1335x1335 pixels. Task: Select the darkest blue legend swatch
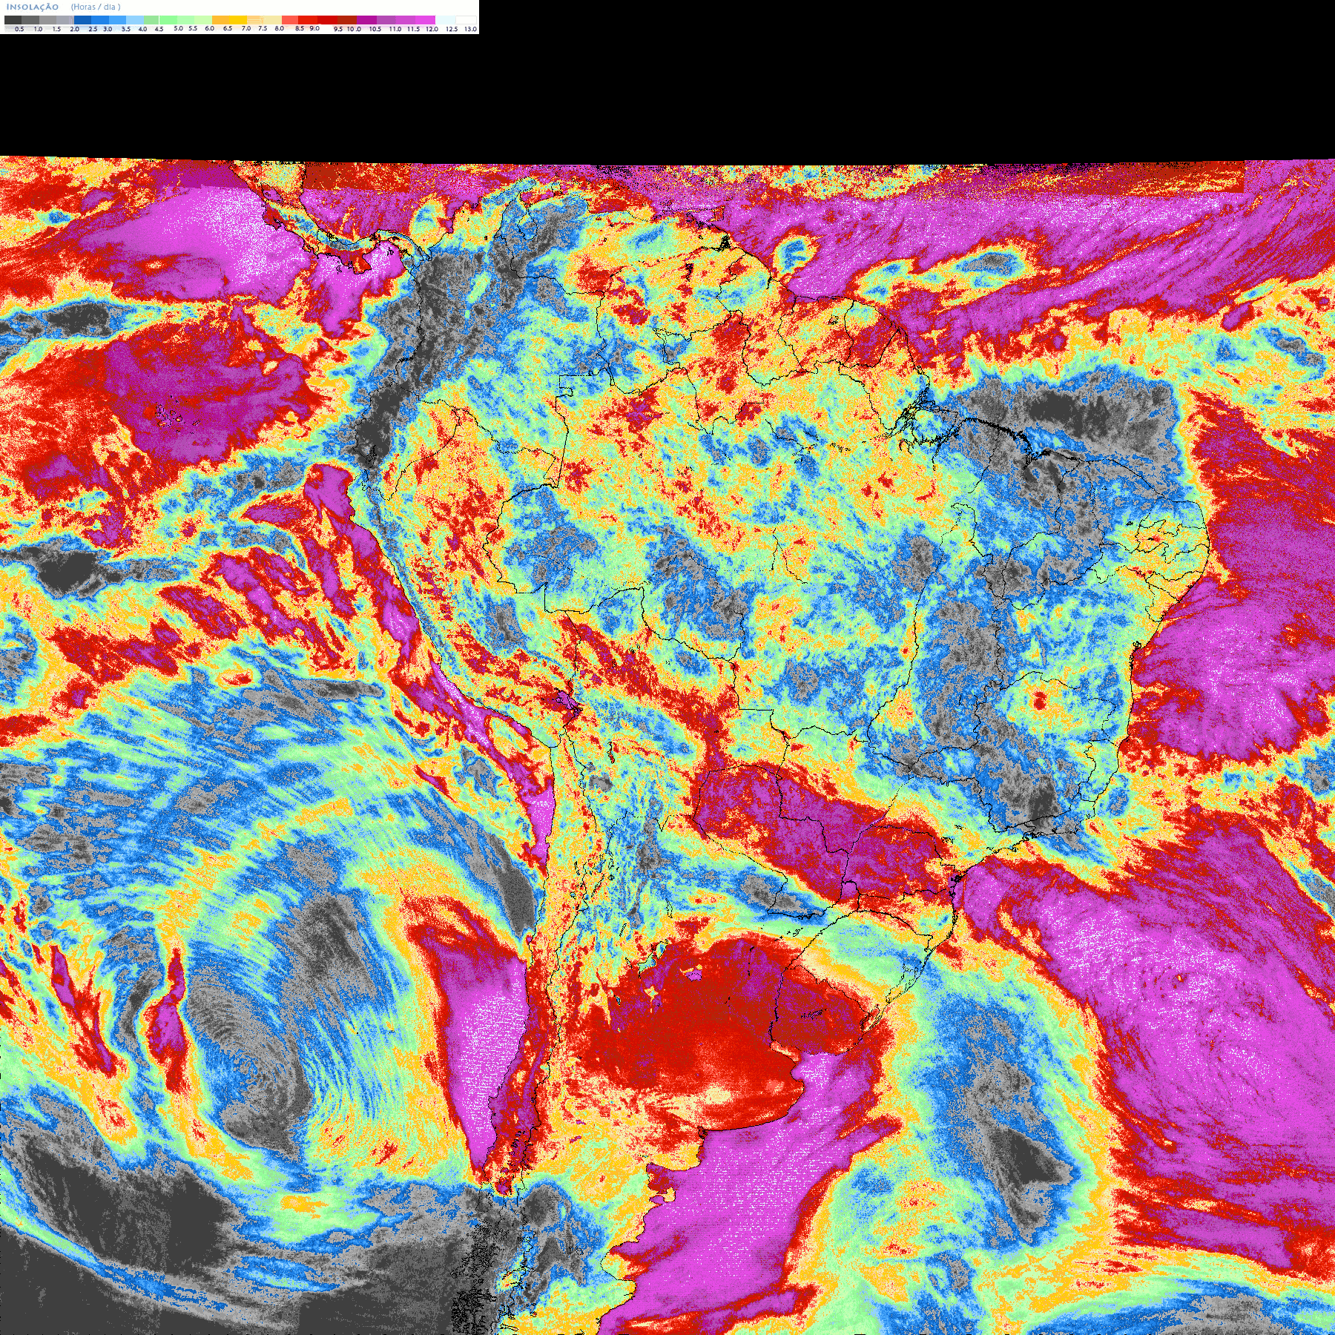(82, 20)
